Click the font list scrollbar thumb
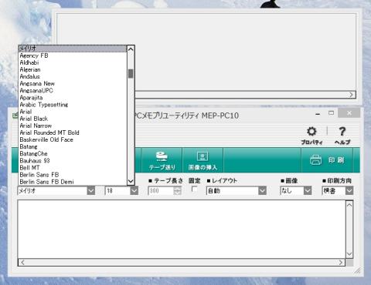 pos(131,73)
